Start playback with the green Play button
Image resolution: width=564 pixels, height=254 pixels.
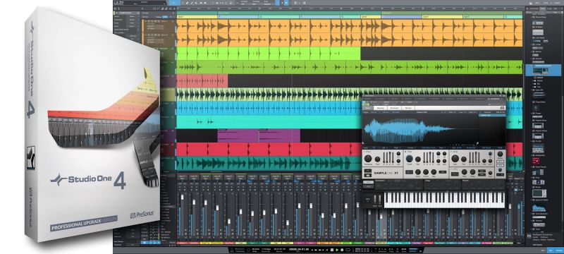click(x=337, y=250)
